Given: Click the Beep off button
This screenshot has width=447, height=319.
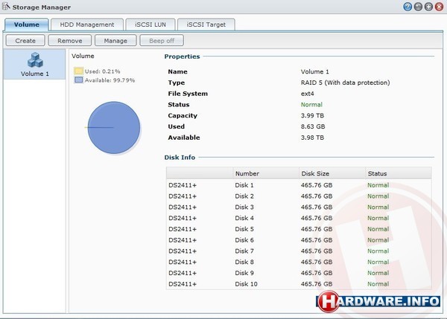Looking at the screenshot, I should click(x=162, y=41).
